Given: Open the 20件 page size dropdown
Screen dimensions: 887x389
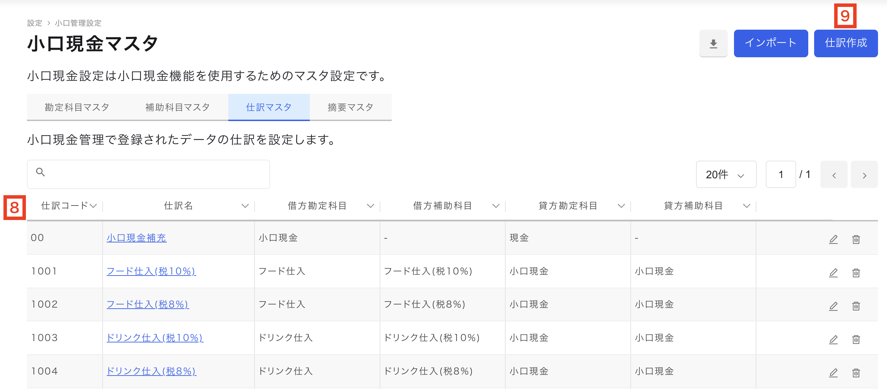Looking at the screenshot, I should (726, 174).
